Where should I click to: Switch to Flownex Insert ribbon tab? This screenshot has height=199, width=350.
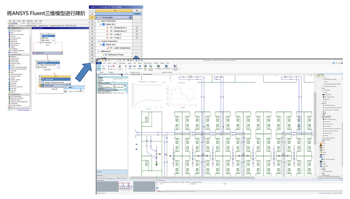110,63
